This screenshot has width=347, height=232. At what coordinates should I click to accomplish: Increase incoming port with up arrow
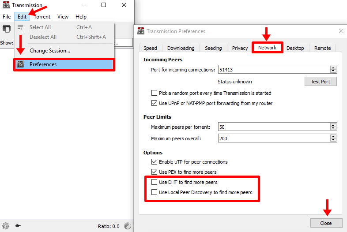click(x=333, y=67)
